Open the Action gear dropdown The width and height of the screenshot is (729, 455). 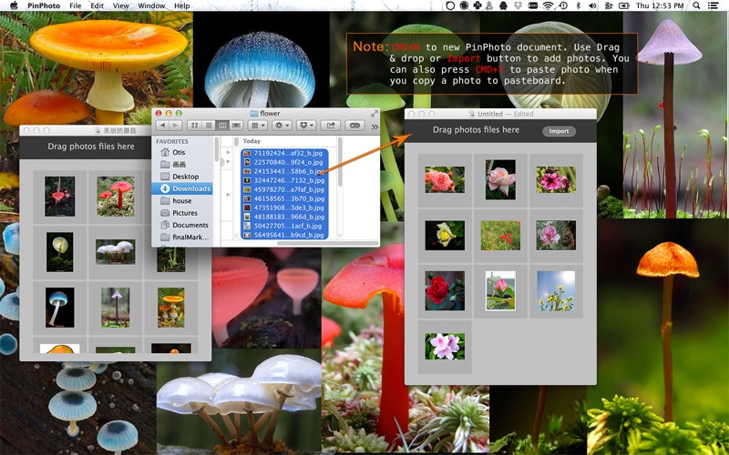click(x=282, y=126)
